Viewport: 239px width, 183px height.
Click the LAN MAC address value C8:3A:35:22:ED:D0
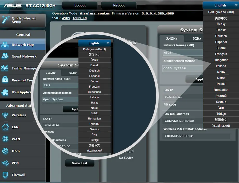[179, 121]
